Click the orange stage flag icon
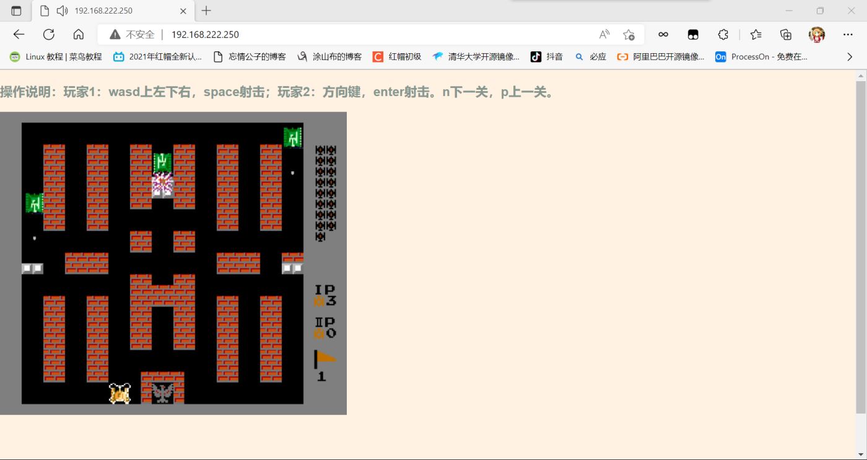This screenshot has width=867, height=460. click(325, 359)
